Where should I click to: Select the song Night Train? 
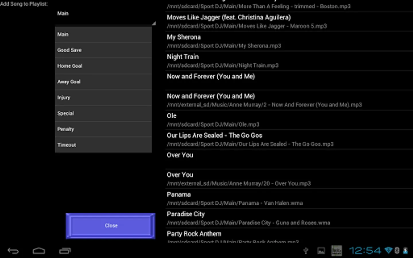[x=289, y=61]
